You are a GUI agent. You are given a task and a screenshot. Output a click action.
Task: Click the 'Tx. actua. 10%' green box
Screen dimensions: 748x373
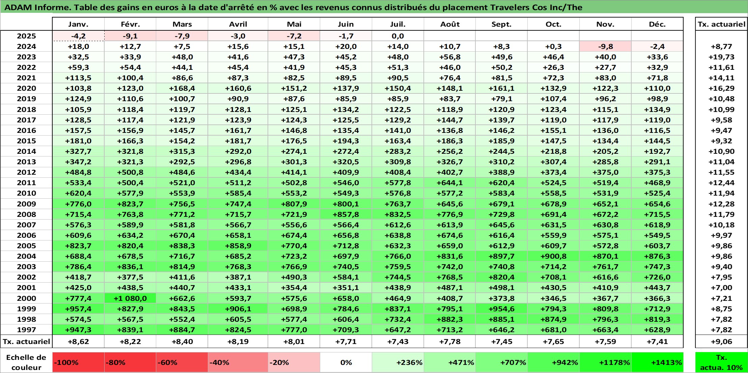pyautogui.click(x=721, y=363)
